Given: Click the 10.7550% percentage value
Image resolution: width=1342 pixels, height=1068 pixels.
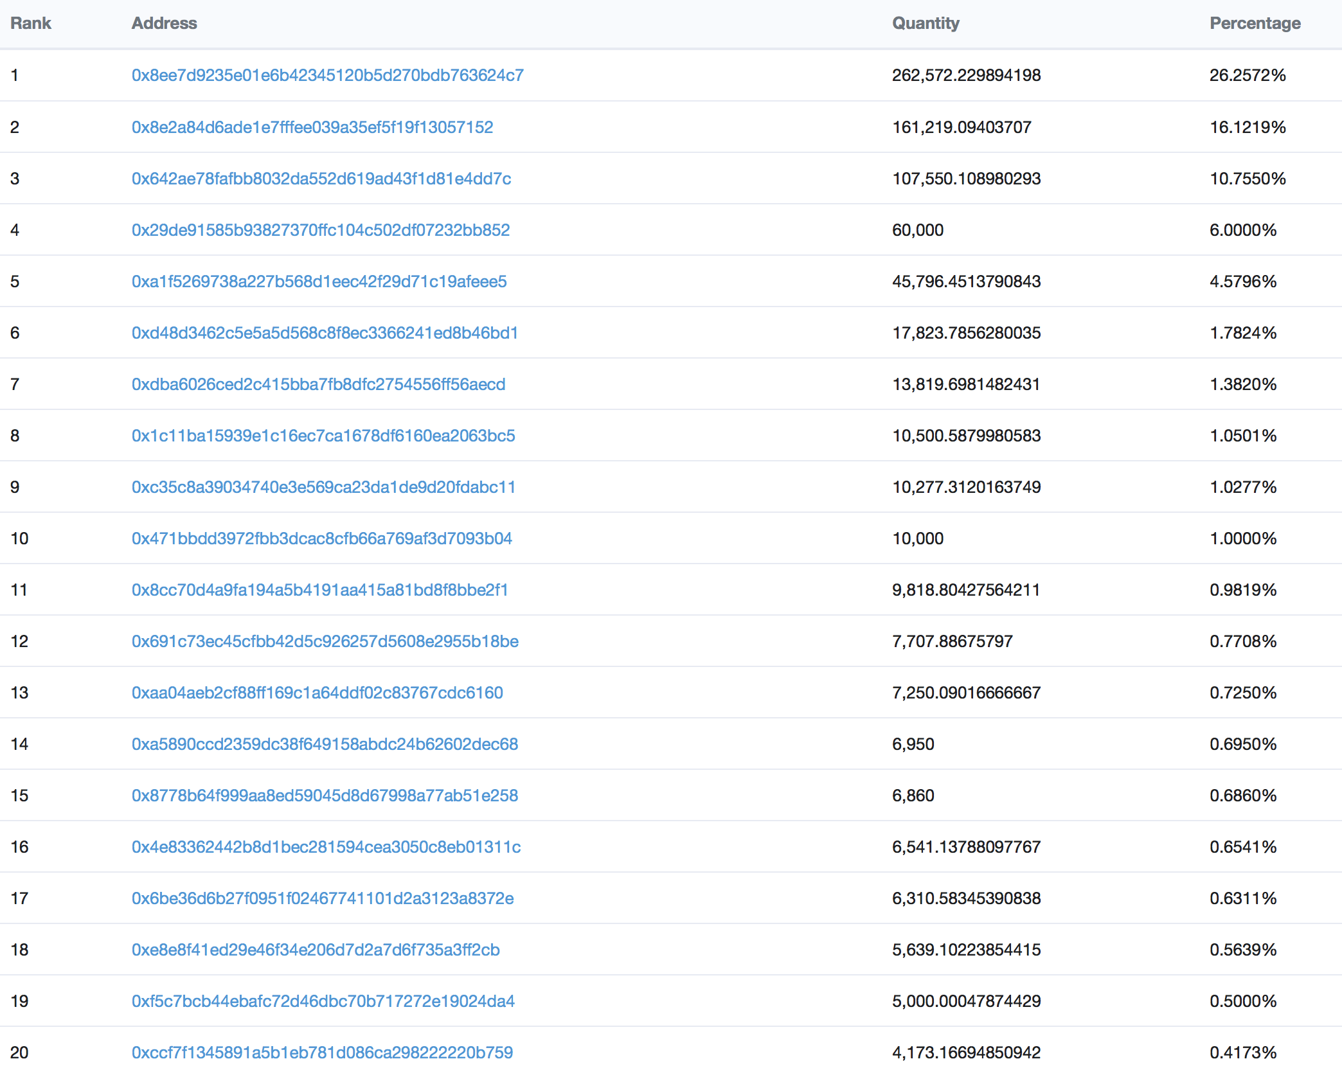Looking at the screenshot, I should tap(1248, 179).
